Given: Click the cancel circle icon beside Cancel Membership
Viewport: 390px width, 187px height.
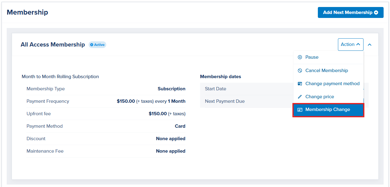Looking at the screenshot, I should point(300,71).
